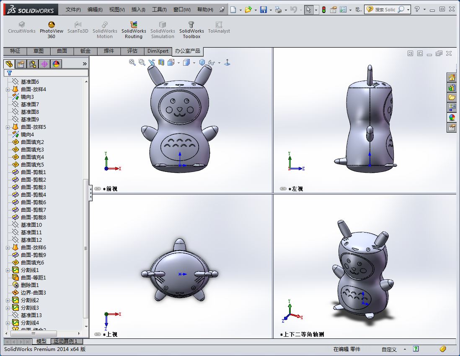Open SolidWorks Toolbox add-in

(191, 30)
